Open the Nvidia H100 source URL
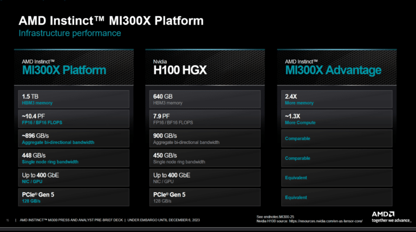Screen dimensions: 416x232 tap(326, 221)
